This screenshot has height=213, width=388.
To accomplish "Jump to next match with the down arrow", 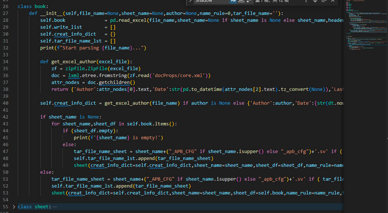I will [x=314, y=1].
